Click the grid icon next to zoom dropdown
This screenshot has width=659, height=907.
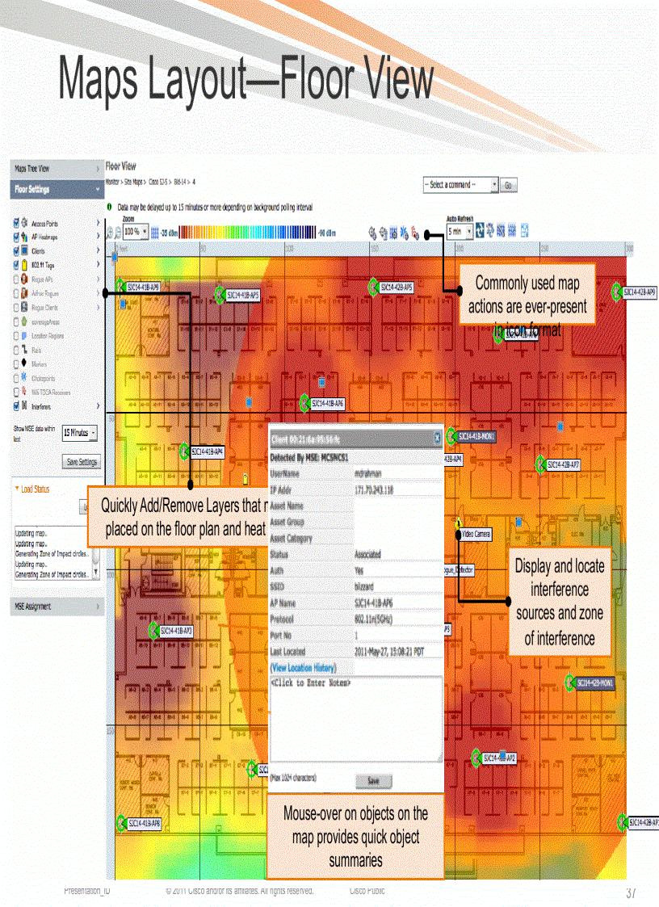click(x=155, y=232)
